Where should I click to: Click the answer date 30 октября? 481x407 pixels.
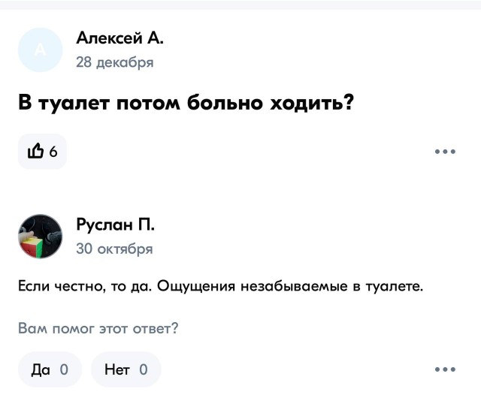[x=114, y=249]
